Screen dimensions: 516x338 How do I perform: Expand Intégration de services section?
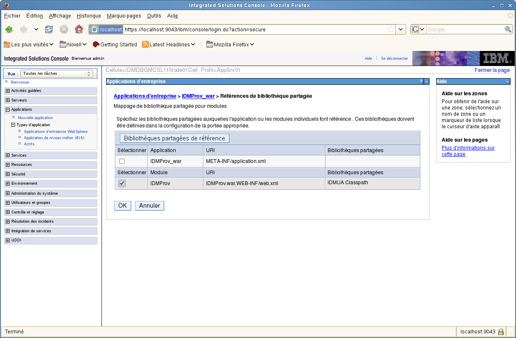(x=8, y=231)
